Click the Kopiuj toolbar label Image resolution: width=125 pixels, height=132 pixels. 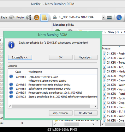[21, 17]
